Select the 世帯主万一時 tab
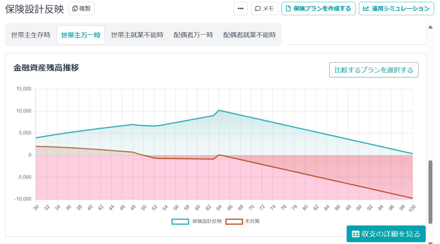The image size is (440, 244). (x=80, y=35)
